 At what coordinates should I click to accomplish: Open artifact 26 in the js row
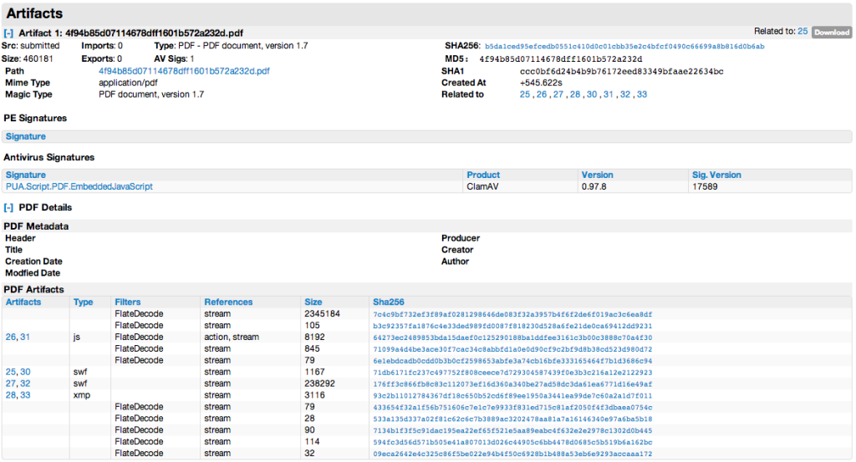pyautogui.click(x=11, y=337)
